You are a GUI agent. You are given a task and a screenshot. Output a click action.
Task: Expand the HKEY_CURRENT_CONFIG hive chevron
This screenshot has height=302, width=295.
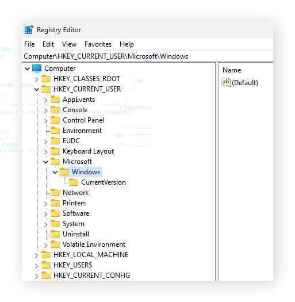37,276
